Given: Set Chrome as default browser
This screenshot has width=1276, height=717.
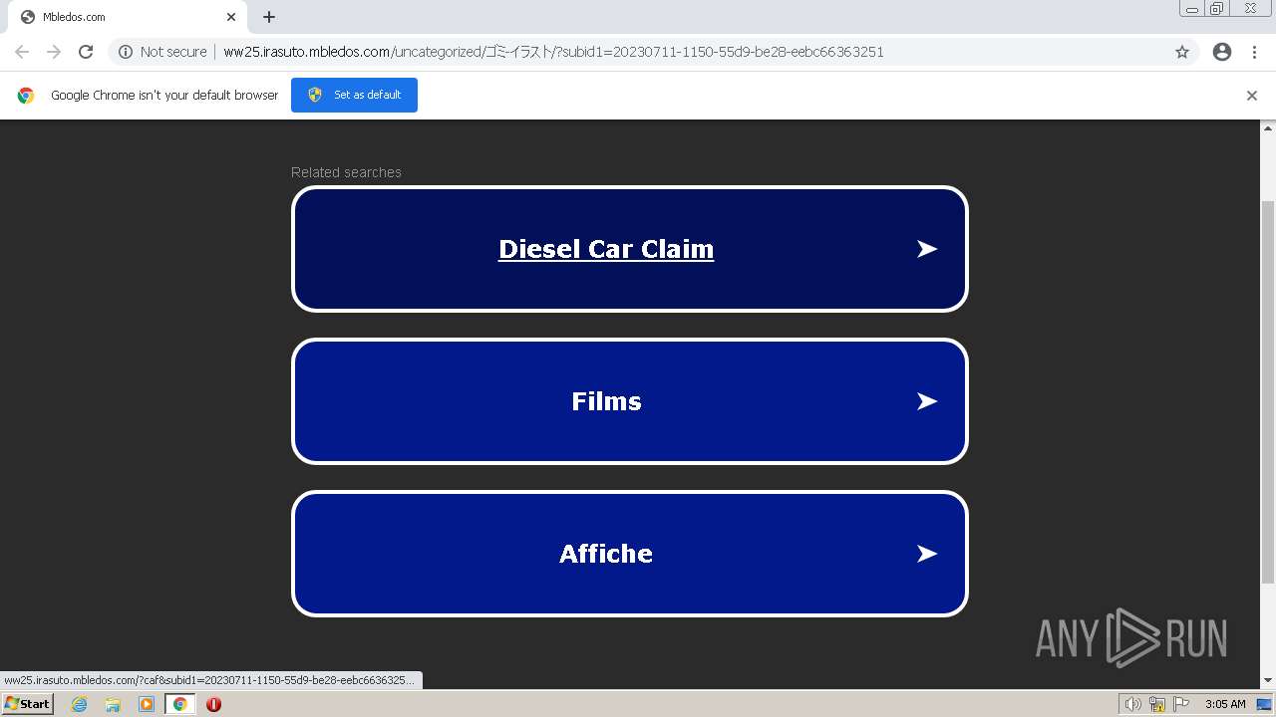Looking at the screenshot, I should [354, 95].
